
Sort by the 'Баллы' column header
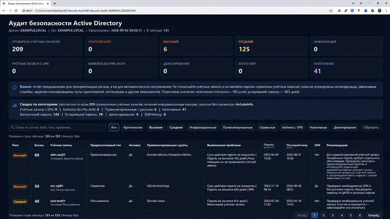[x=39, y=145]
